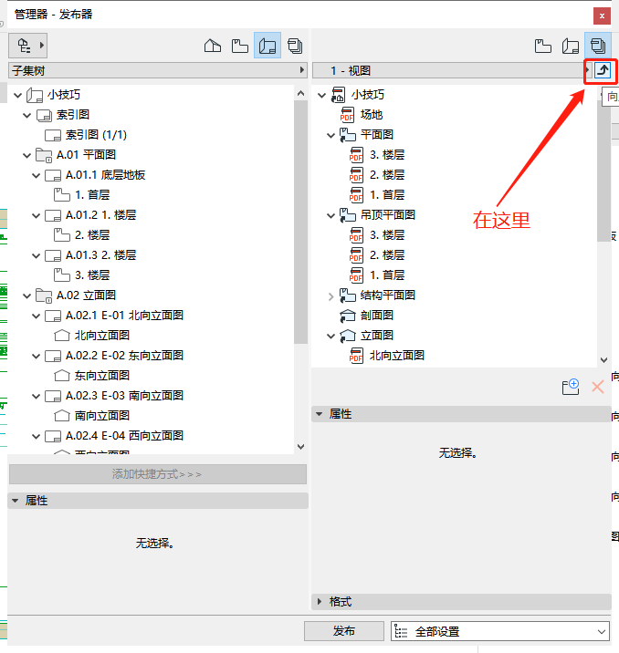Collapse the 吊顶平面图 folder

point(331,215)
